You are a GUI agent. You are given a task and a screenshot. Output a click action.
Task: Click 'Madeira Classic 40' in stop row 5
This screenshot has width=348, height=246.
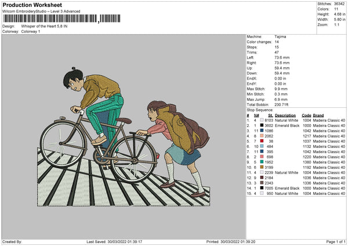[x=329, y=141]
